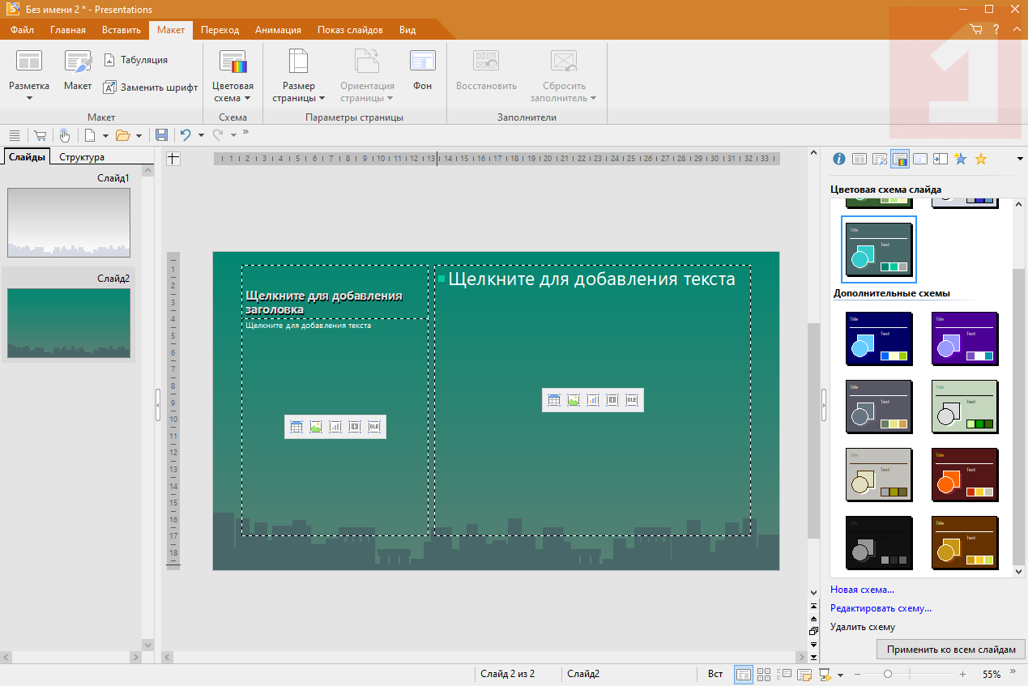Viewport: 1028px width, 686px height.
Task: Click the Undo arrow icon
Action: [186, 135]
